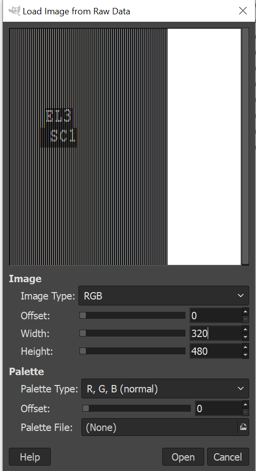The height and width of the screenshot is (471, 256).
Task: Click the Width slider track
Action: pos(133,333)
